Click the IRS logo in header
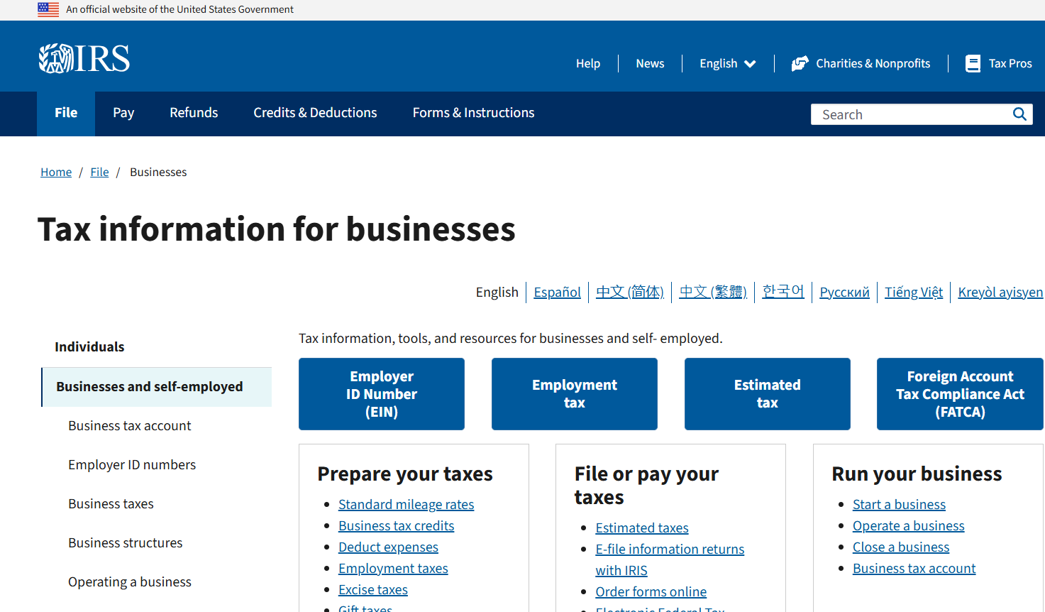This screenshot has width=1045, height=612. 84,58
